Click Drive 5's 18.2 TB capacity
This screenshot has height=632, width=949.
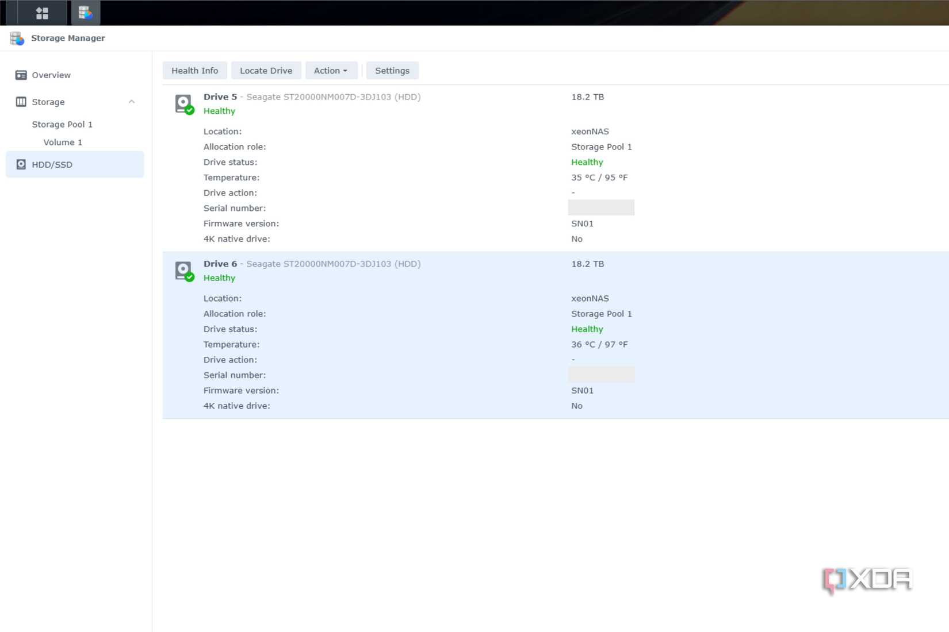point(588,97)
